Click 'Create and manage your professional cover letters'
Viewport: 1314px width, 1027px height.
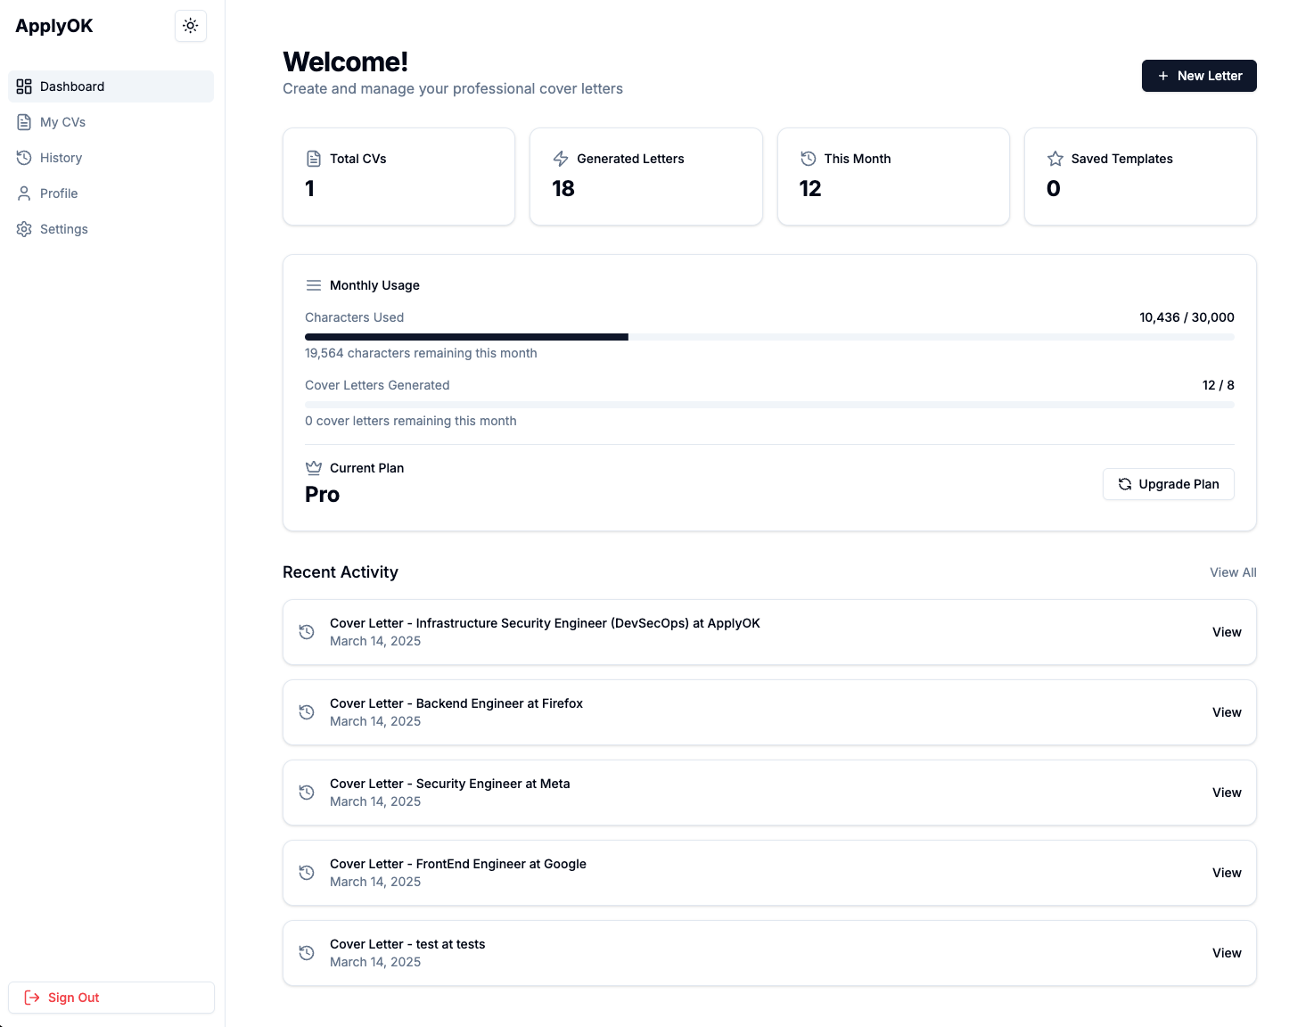click(453, 89)
